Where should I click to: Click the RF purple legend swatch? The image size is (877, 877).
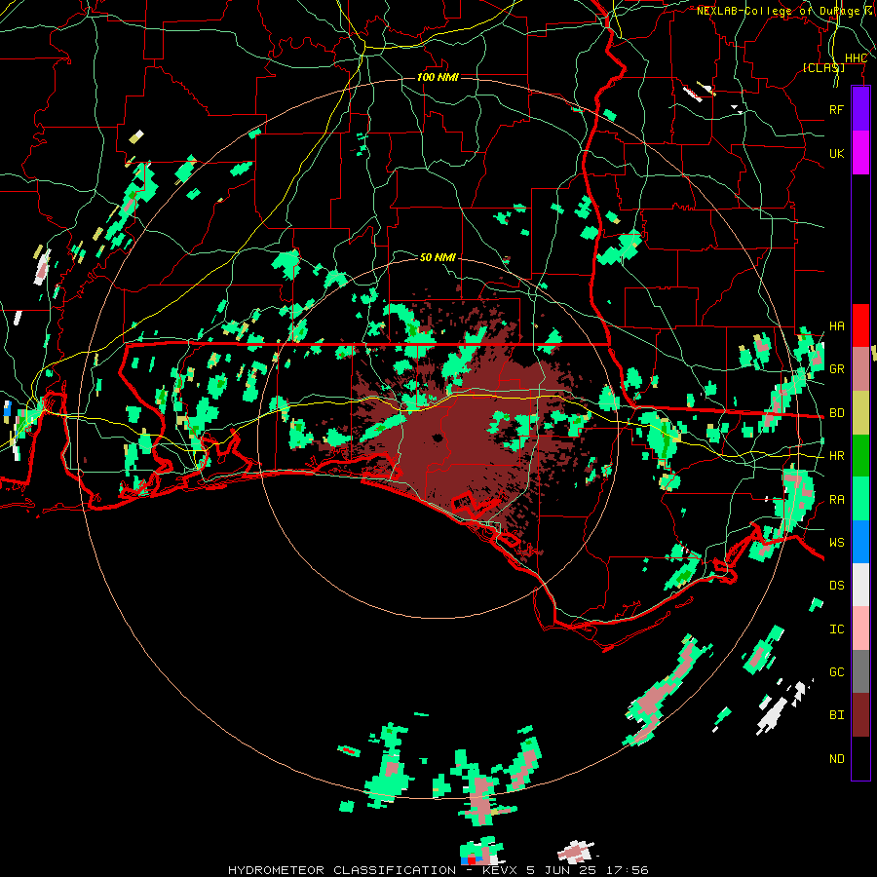tap(860, 109)
